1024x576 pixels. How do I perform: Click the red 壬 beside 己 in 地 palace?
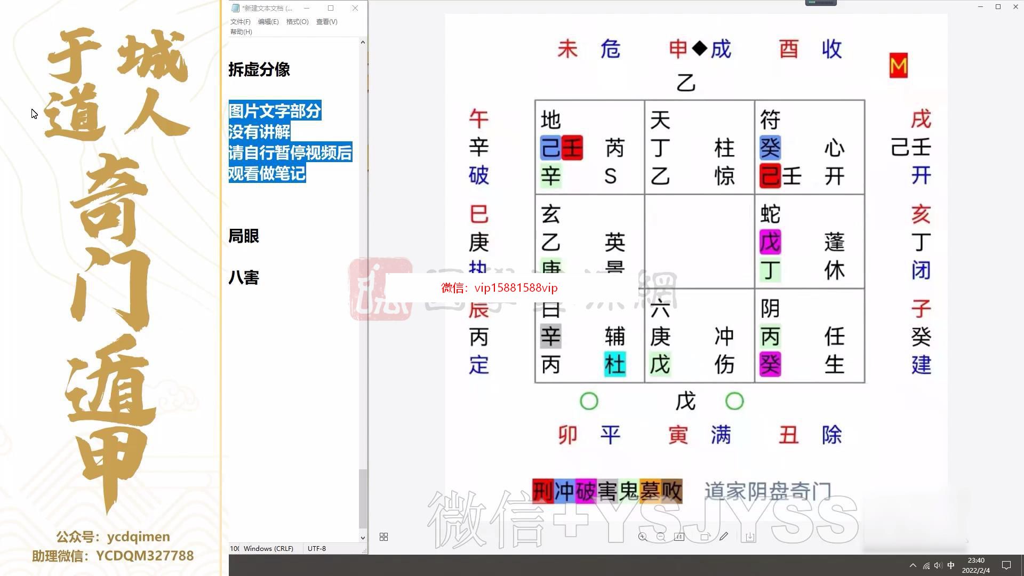click(x=572, y=148)
